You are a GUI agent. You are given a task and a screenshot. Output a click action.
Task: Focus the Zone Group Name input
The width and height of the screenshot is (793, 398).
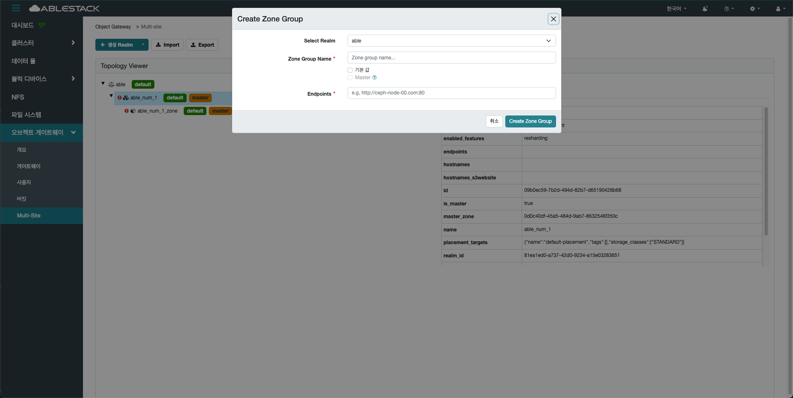pos(452,58)
